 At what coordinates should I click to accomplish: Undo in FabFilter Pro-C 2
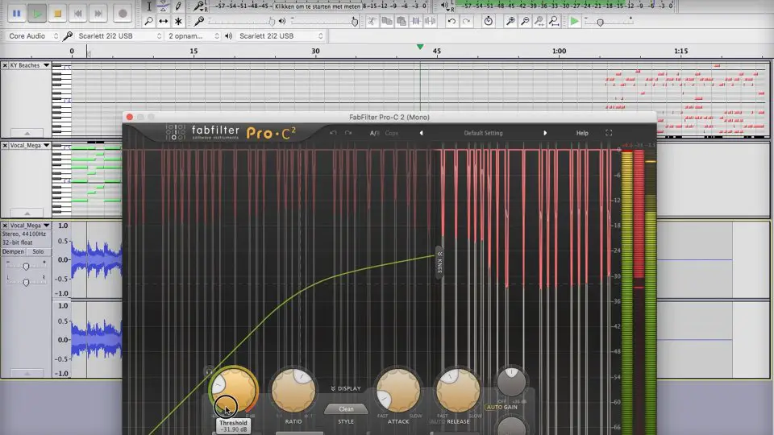coord(333,133)
